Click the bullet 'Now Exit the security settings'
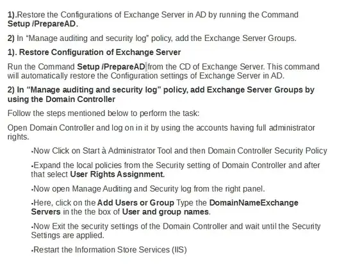Screen dimensions: 346x269 click(x=176, y=231)
